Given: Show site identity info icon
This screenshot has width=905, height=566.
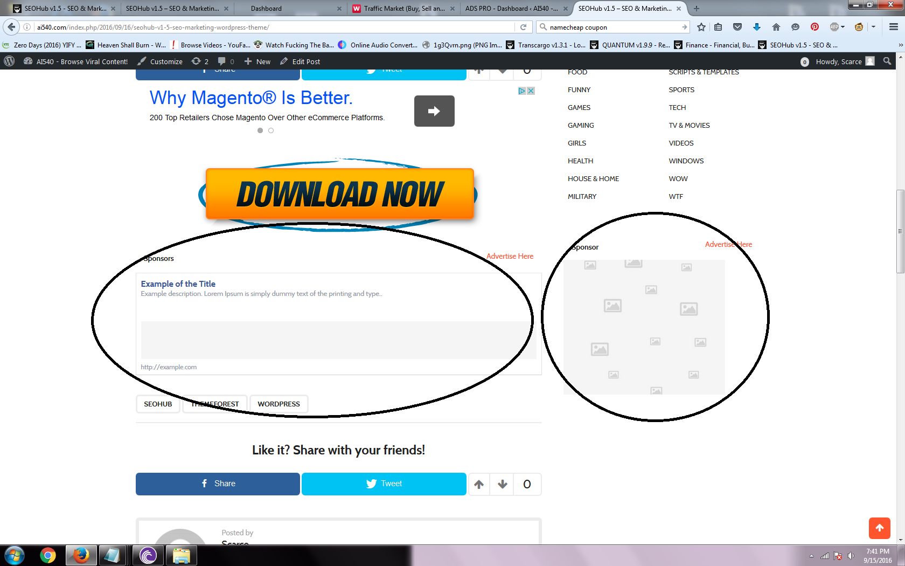Looking at the screenshot, I should (x=27, y=27).
